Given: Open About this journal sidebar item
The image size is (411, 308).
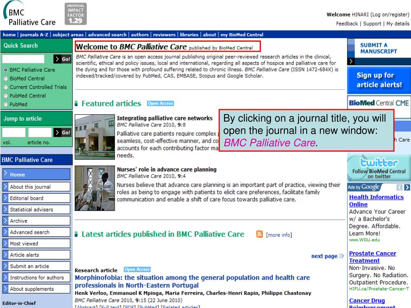Looking at the screenshot, I should coord(37,187).
